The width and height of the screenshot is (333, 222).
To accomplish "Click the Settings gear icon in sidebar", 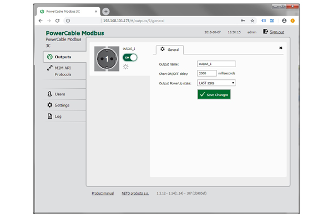I will pyautogui.click(x=50, y=105).
